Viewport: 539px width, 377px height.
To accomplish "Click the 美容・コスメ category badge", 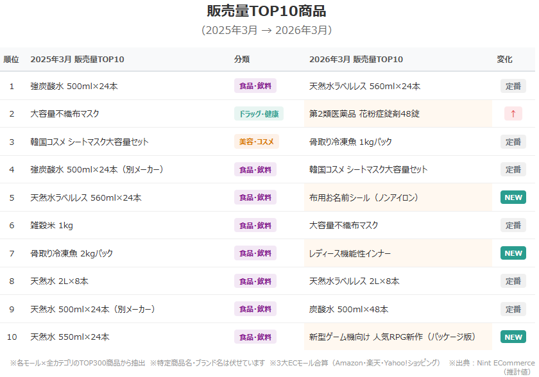I will (257, 142).
